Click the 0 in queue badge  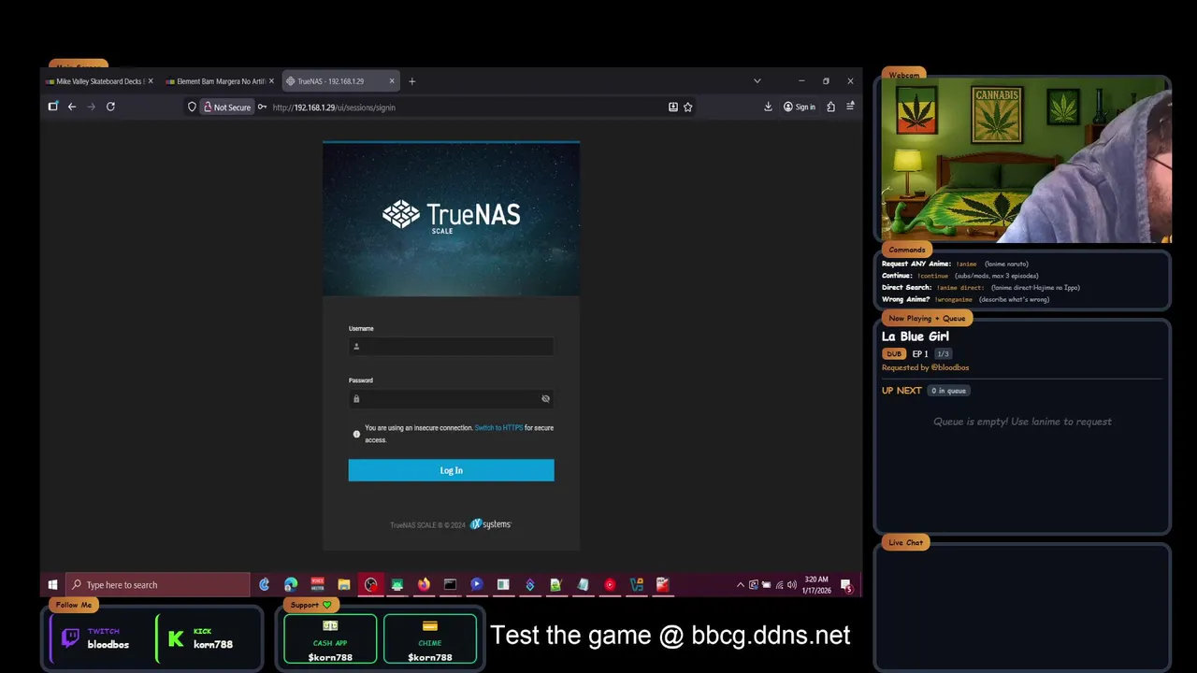pos(948,391)
